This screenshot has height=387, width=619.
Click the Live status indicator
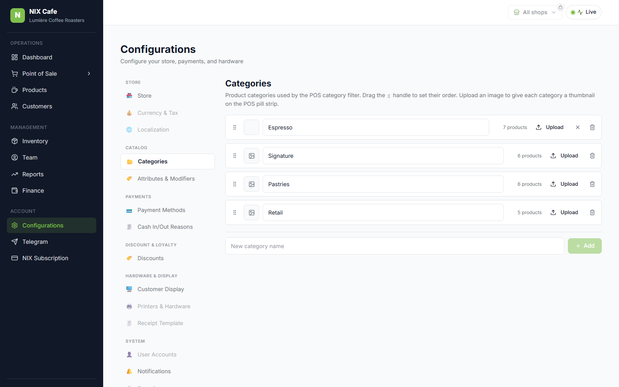[583, 12]
